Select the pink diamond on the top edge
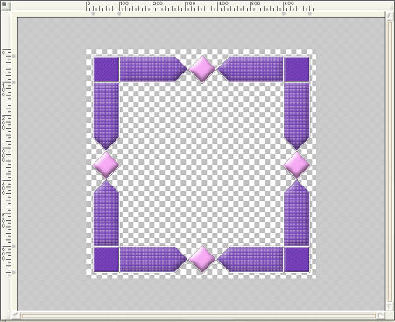Viewport: 395px width, 322px height. (x=202, y=69)
